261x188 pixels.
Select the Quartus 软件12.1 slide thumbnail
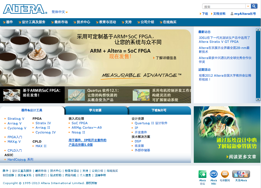pyautogui.click(x=76, y=95)
